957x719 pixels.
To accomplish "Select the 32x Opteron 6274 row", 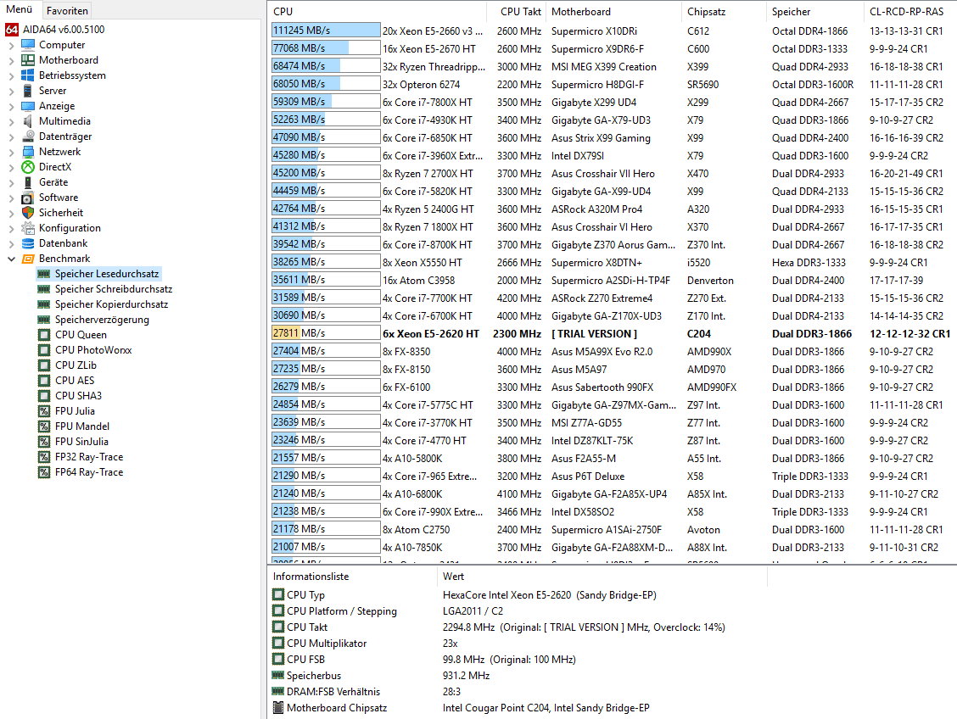I will click(x=613, y=84).
